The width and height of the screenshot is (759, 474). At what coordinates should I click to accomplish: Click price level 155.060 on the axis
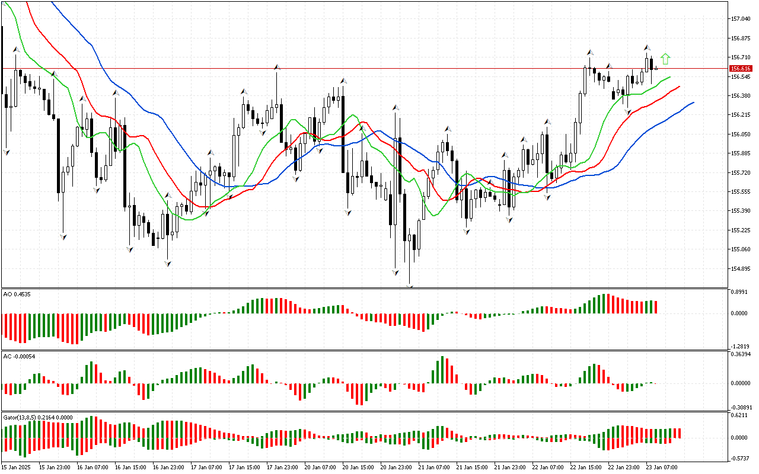tap(741, 249)
